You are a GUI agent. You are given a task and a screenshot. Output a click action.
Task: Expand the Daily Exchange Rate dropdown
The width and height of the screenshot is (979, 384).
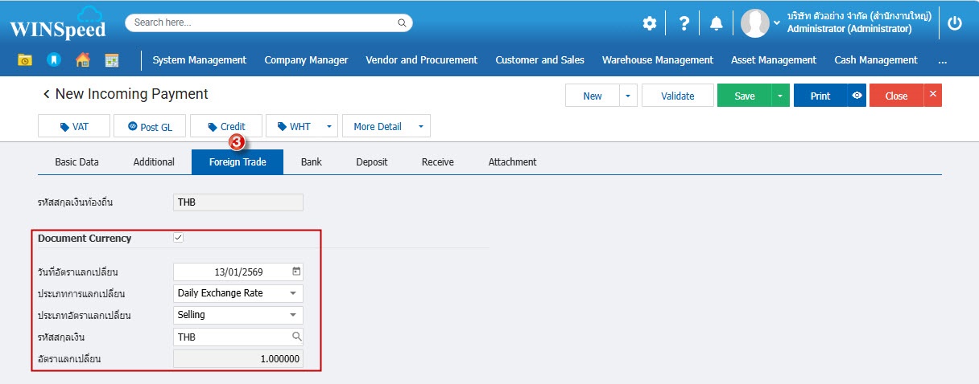293,293
